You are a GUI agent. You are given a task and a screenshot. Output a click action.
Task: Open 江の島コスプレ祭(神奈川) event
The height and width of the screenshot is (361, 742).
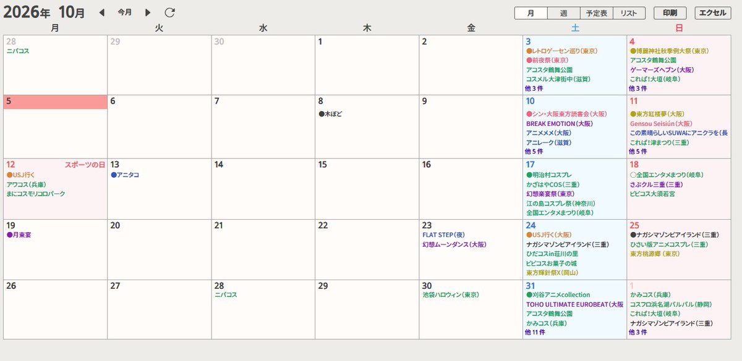tap(561, 203)
